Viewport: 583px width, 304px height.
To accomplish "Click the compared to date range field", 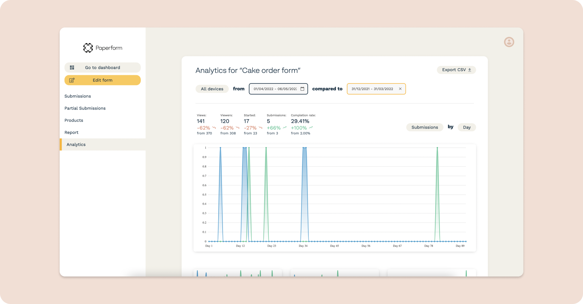I will pyautogui.click(x=372, y=89).
